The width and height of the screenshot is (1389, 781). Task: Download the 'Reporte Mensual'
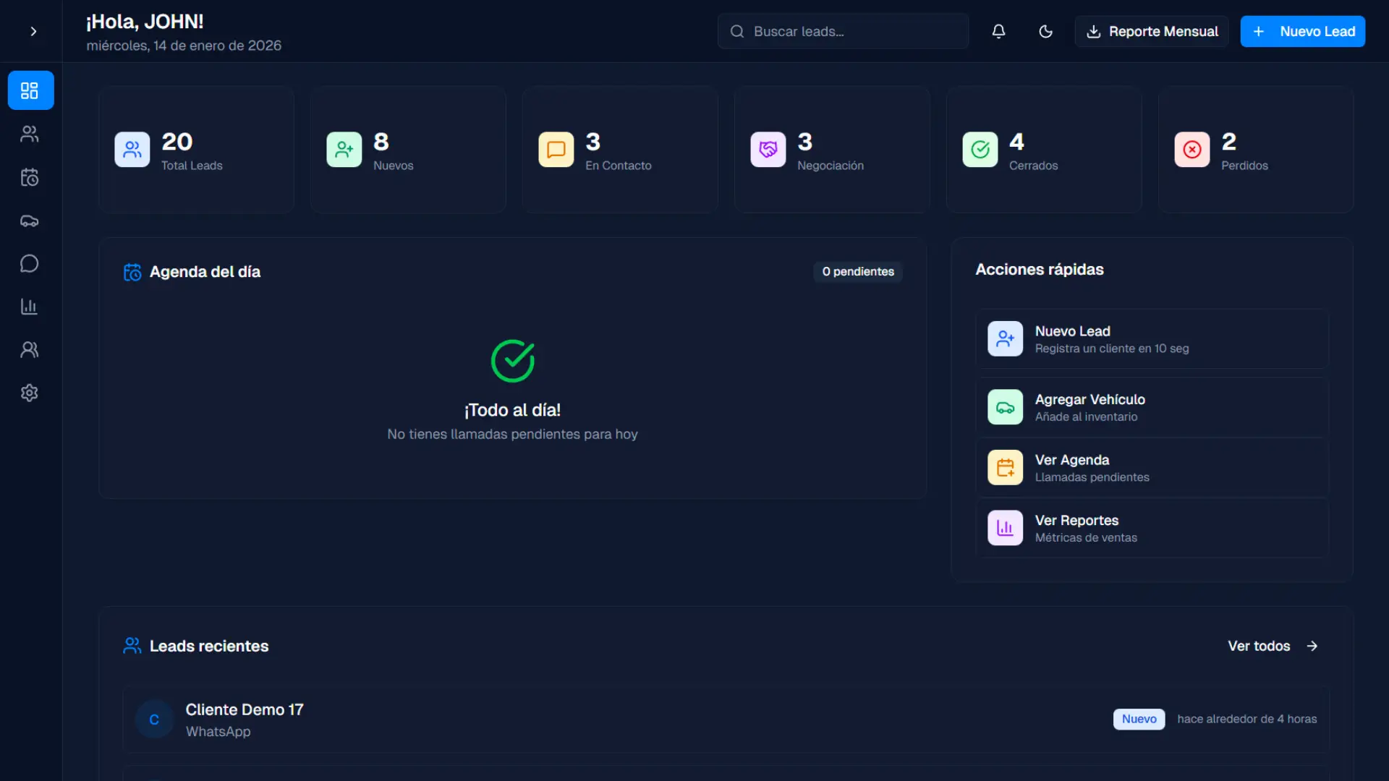(1152, 31)
